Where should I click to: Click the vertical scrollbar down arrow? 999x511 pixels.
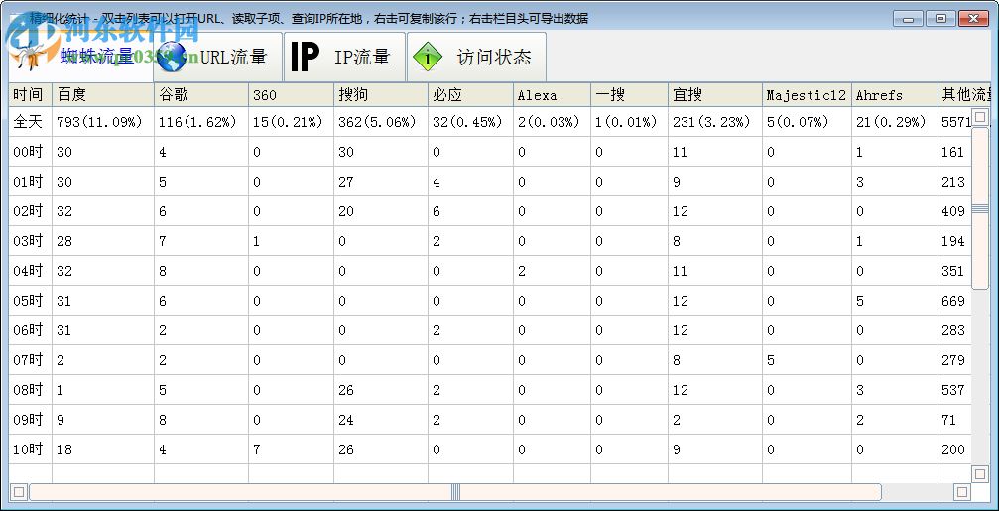(x=980, y=473)
